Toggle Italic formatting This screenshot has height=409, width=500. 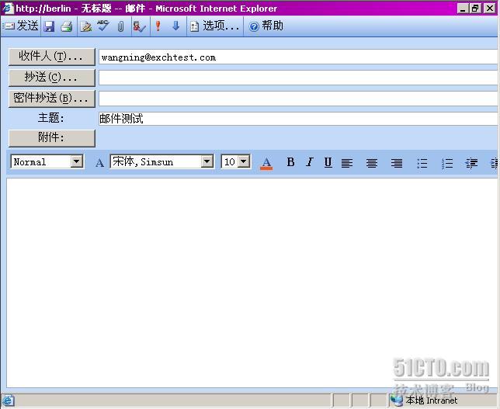309,162
